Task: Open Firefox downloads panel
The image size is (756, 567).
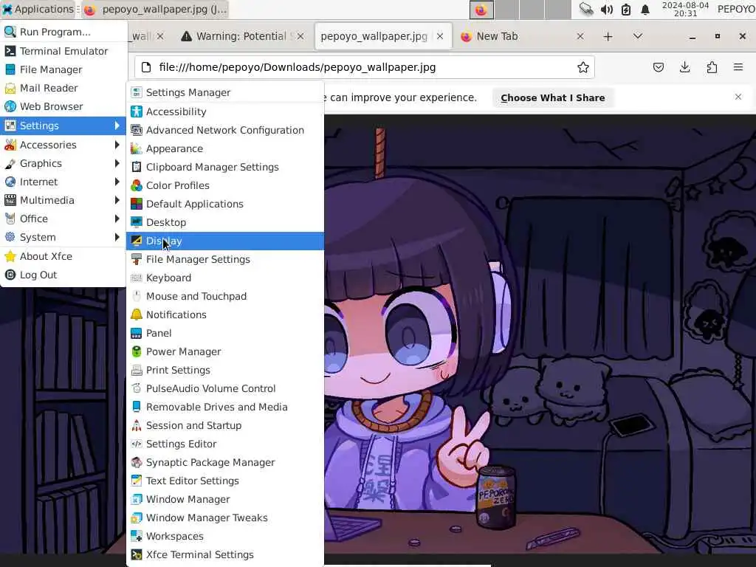Action: (x=684, y=67)
